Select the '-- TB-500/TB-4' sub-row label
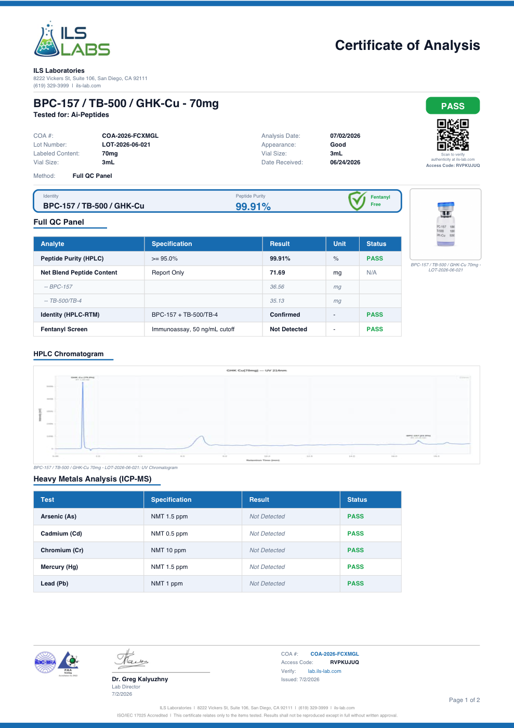Screen dimensions: 514x728 pos(63,301)
